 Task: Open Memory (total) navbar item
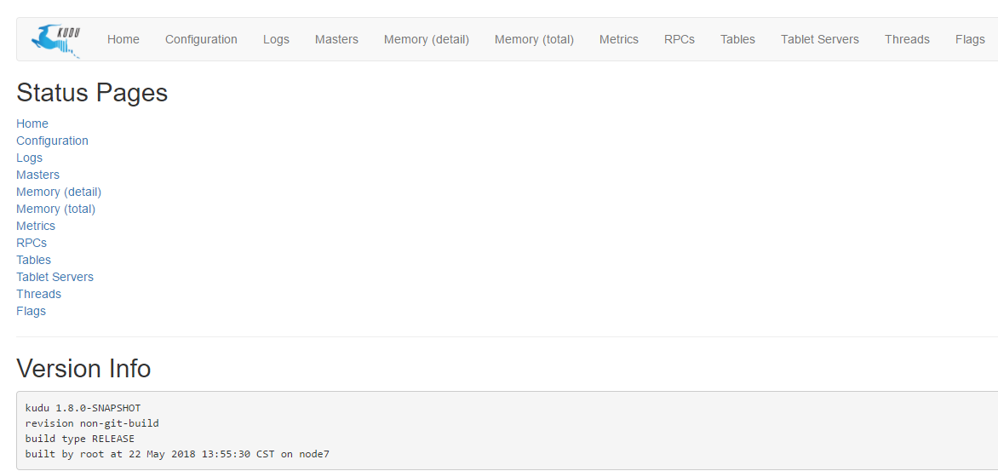click(x=534, y=39)
